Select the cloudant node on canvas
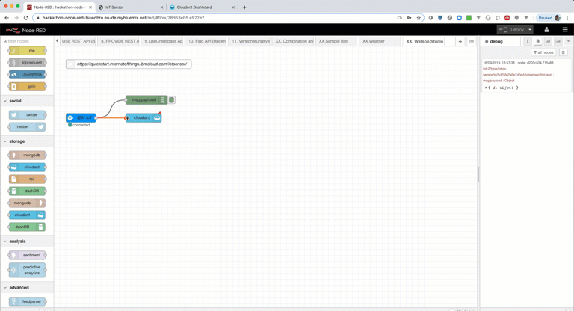Screen dimensions: 574x311 pos(143,117)
